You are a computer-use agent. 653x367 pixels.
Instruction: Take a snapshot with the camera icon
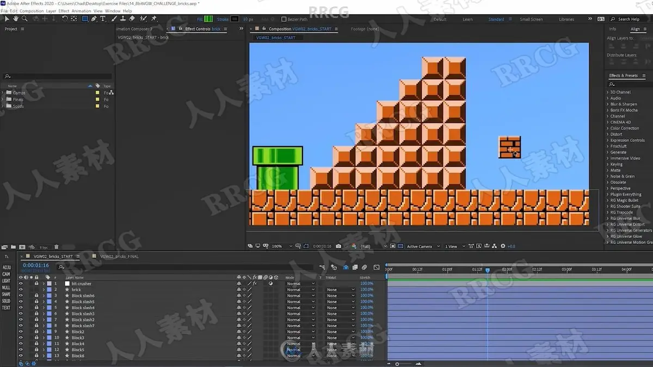pyautogui.click(x=338, y=246)
